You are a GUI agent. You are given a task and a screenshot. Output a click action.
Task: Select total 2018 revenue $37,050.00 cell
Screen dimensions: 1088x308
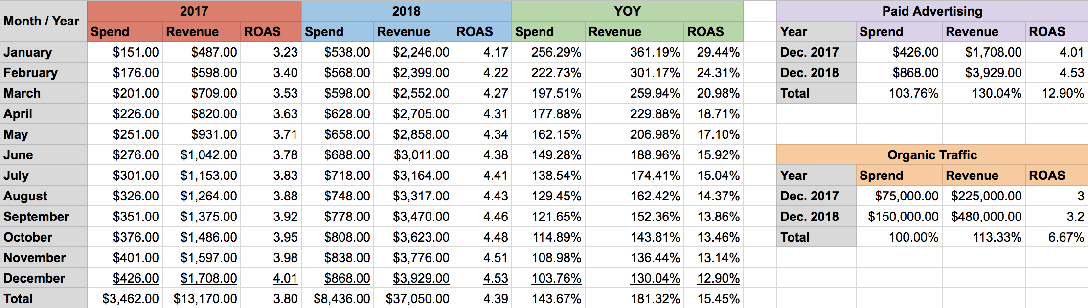coord(417,299)
